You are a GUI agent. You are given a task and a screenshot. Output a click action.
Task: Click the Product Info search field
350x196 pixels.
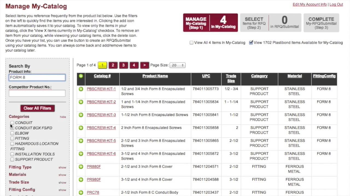pos(37,78)
